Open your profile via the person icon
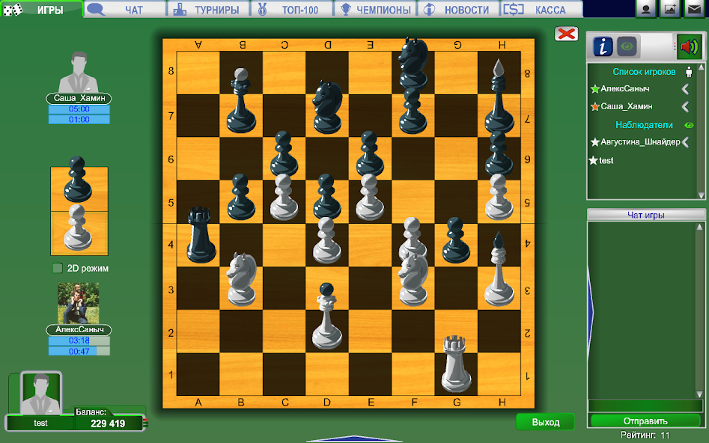The height and width of the screenshot is (443, 709). [645, 10]
